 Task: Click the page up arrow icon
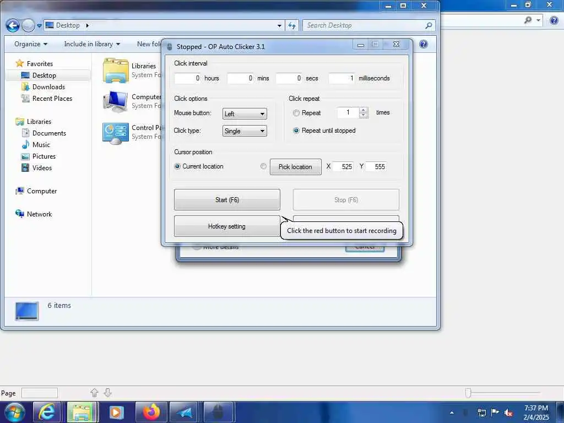(x=94, y=392)
